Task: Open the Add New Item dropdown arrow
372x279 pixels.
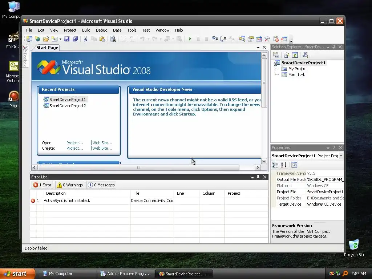Action: coord(60,39)
